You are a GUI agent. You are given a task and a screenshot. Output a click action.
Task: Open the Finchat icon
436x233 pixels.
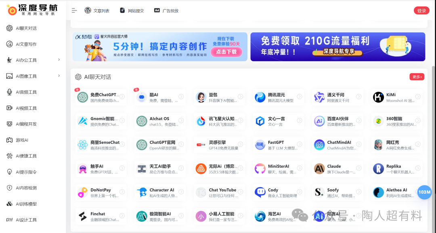pyautogui.click(x=83, y=216)
